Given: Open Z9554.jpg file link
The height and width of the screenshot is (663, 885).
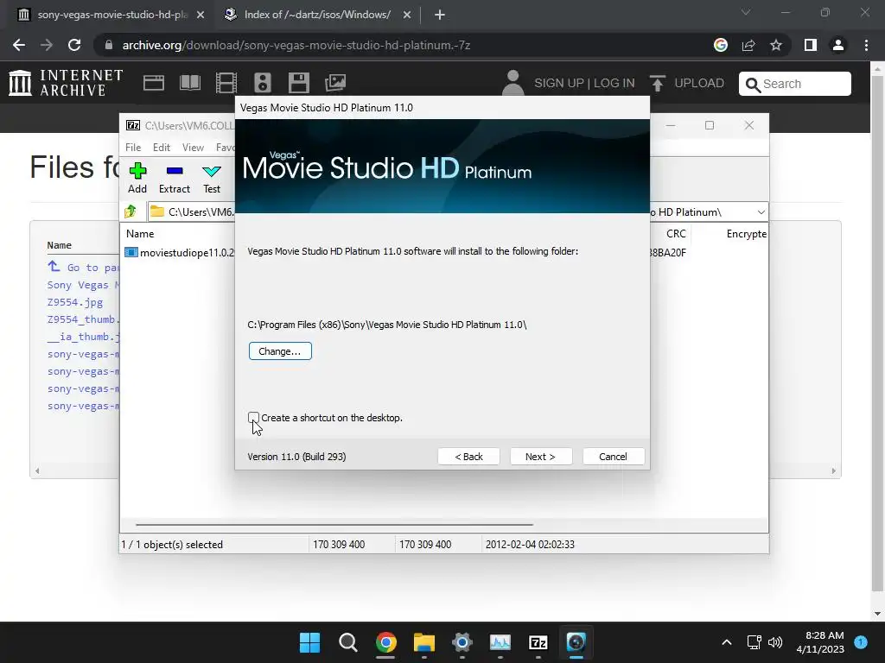Looking at the screenshot, I should pyautogui.click(x=75, y=302).
